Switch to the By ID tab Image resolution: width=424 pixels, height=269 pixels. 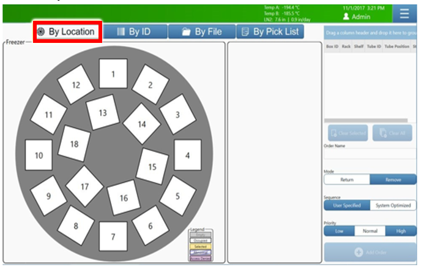pos(133,32)
